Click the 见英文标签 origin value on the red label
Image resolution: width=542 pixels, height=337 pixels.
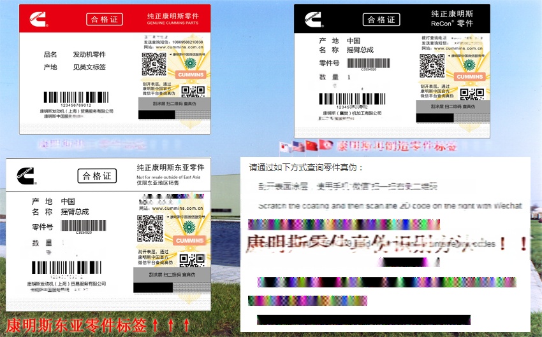[89, 67]
